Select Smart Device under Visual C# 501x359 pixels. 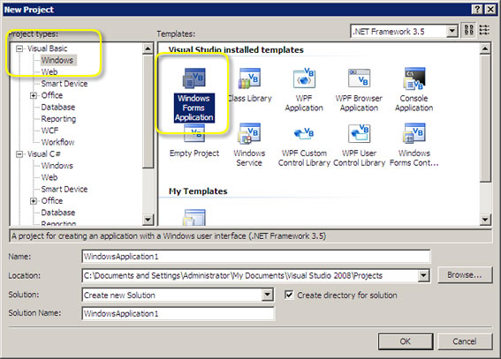pyautogui.click(x=65, y=189)
